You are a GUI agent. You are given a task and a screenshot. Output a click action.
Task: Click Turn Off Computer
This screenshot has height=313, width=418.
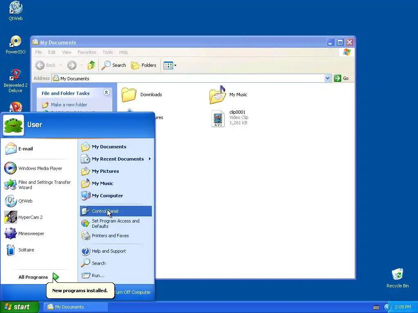[x=133, y=292]
